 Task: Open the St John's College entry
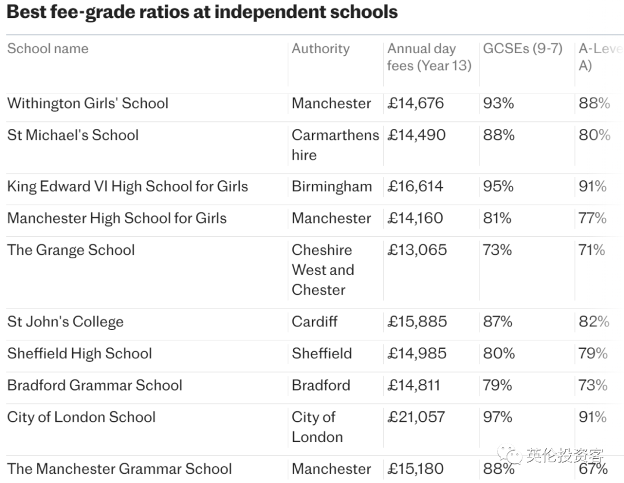(x=65, y=322)
